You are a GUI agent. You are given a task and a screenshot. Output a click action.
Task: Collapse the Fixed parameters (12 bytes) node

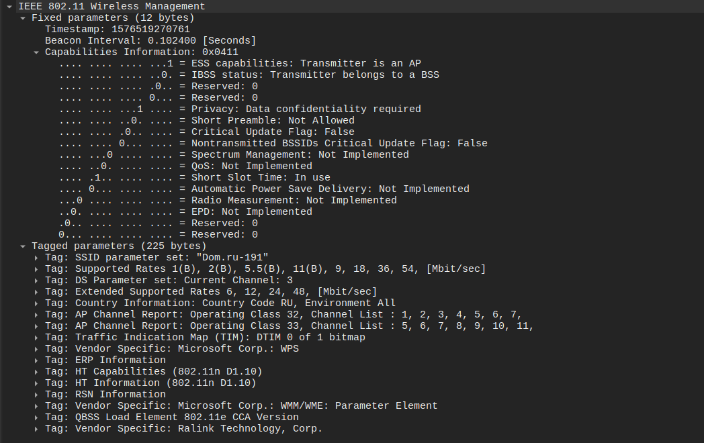pos(22,18)
